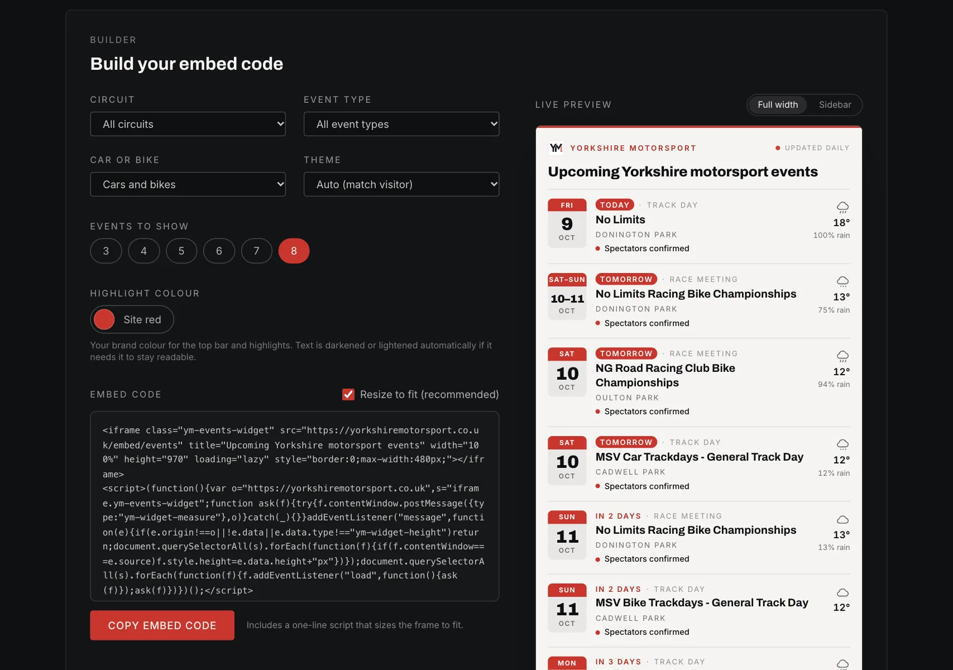
Task: Open MSV Bike Trackdays - General Track Day
Action: click(702, 603)
